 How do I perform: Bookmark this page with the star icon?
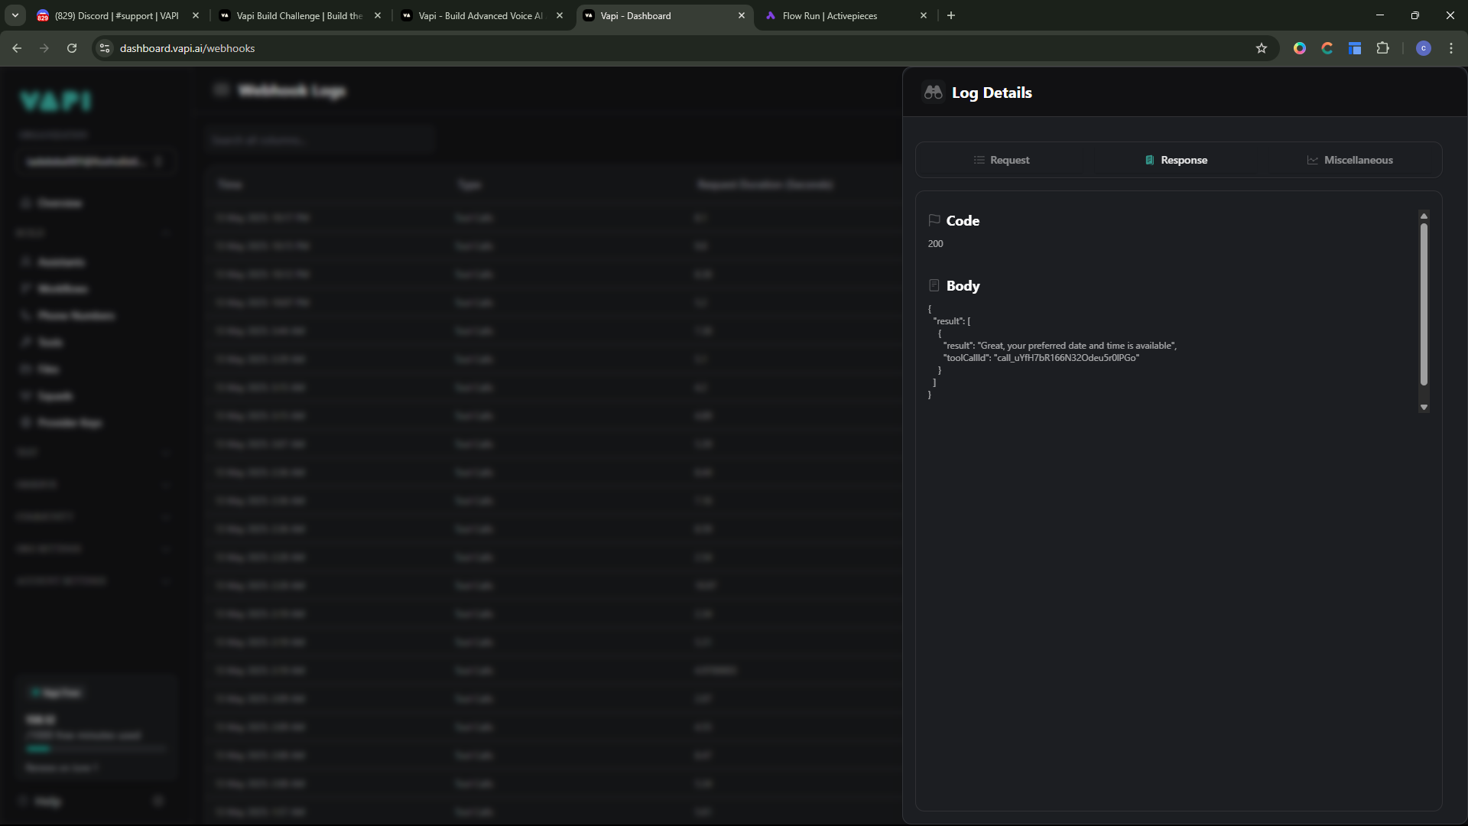[1262, 48]
